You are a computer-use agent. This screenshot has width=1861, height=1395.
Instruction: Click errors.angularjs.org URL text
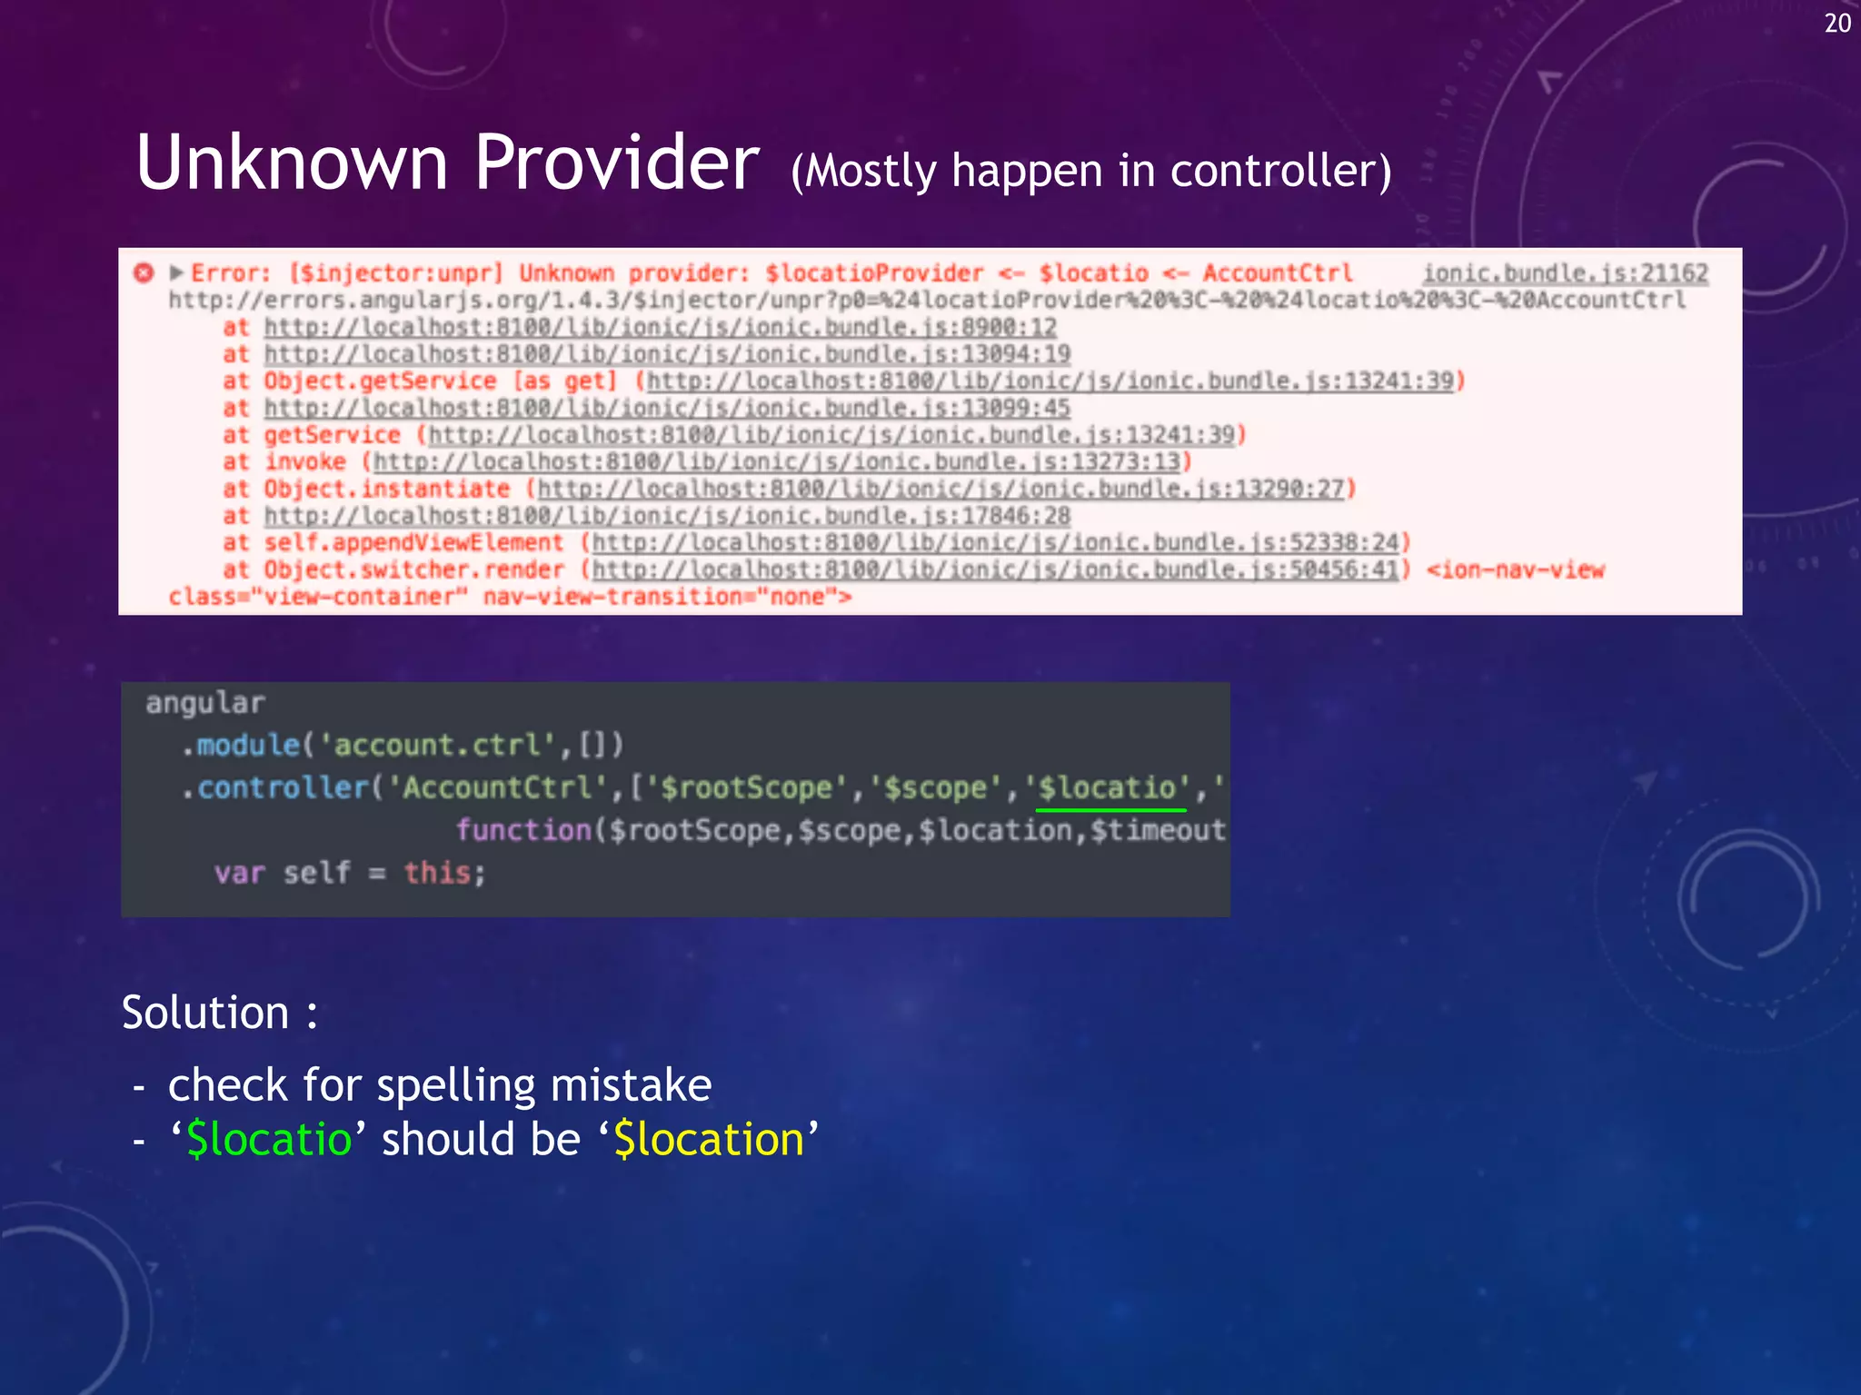(927, 301)
